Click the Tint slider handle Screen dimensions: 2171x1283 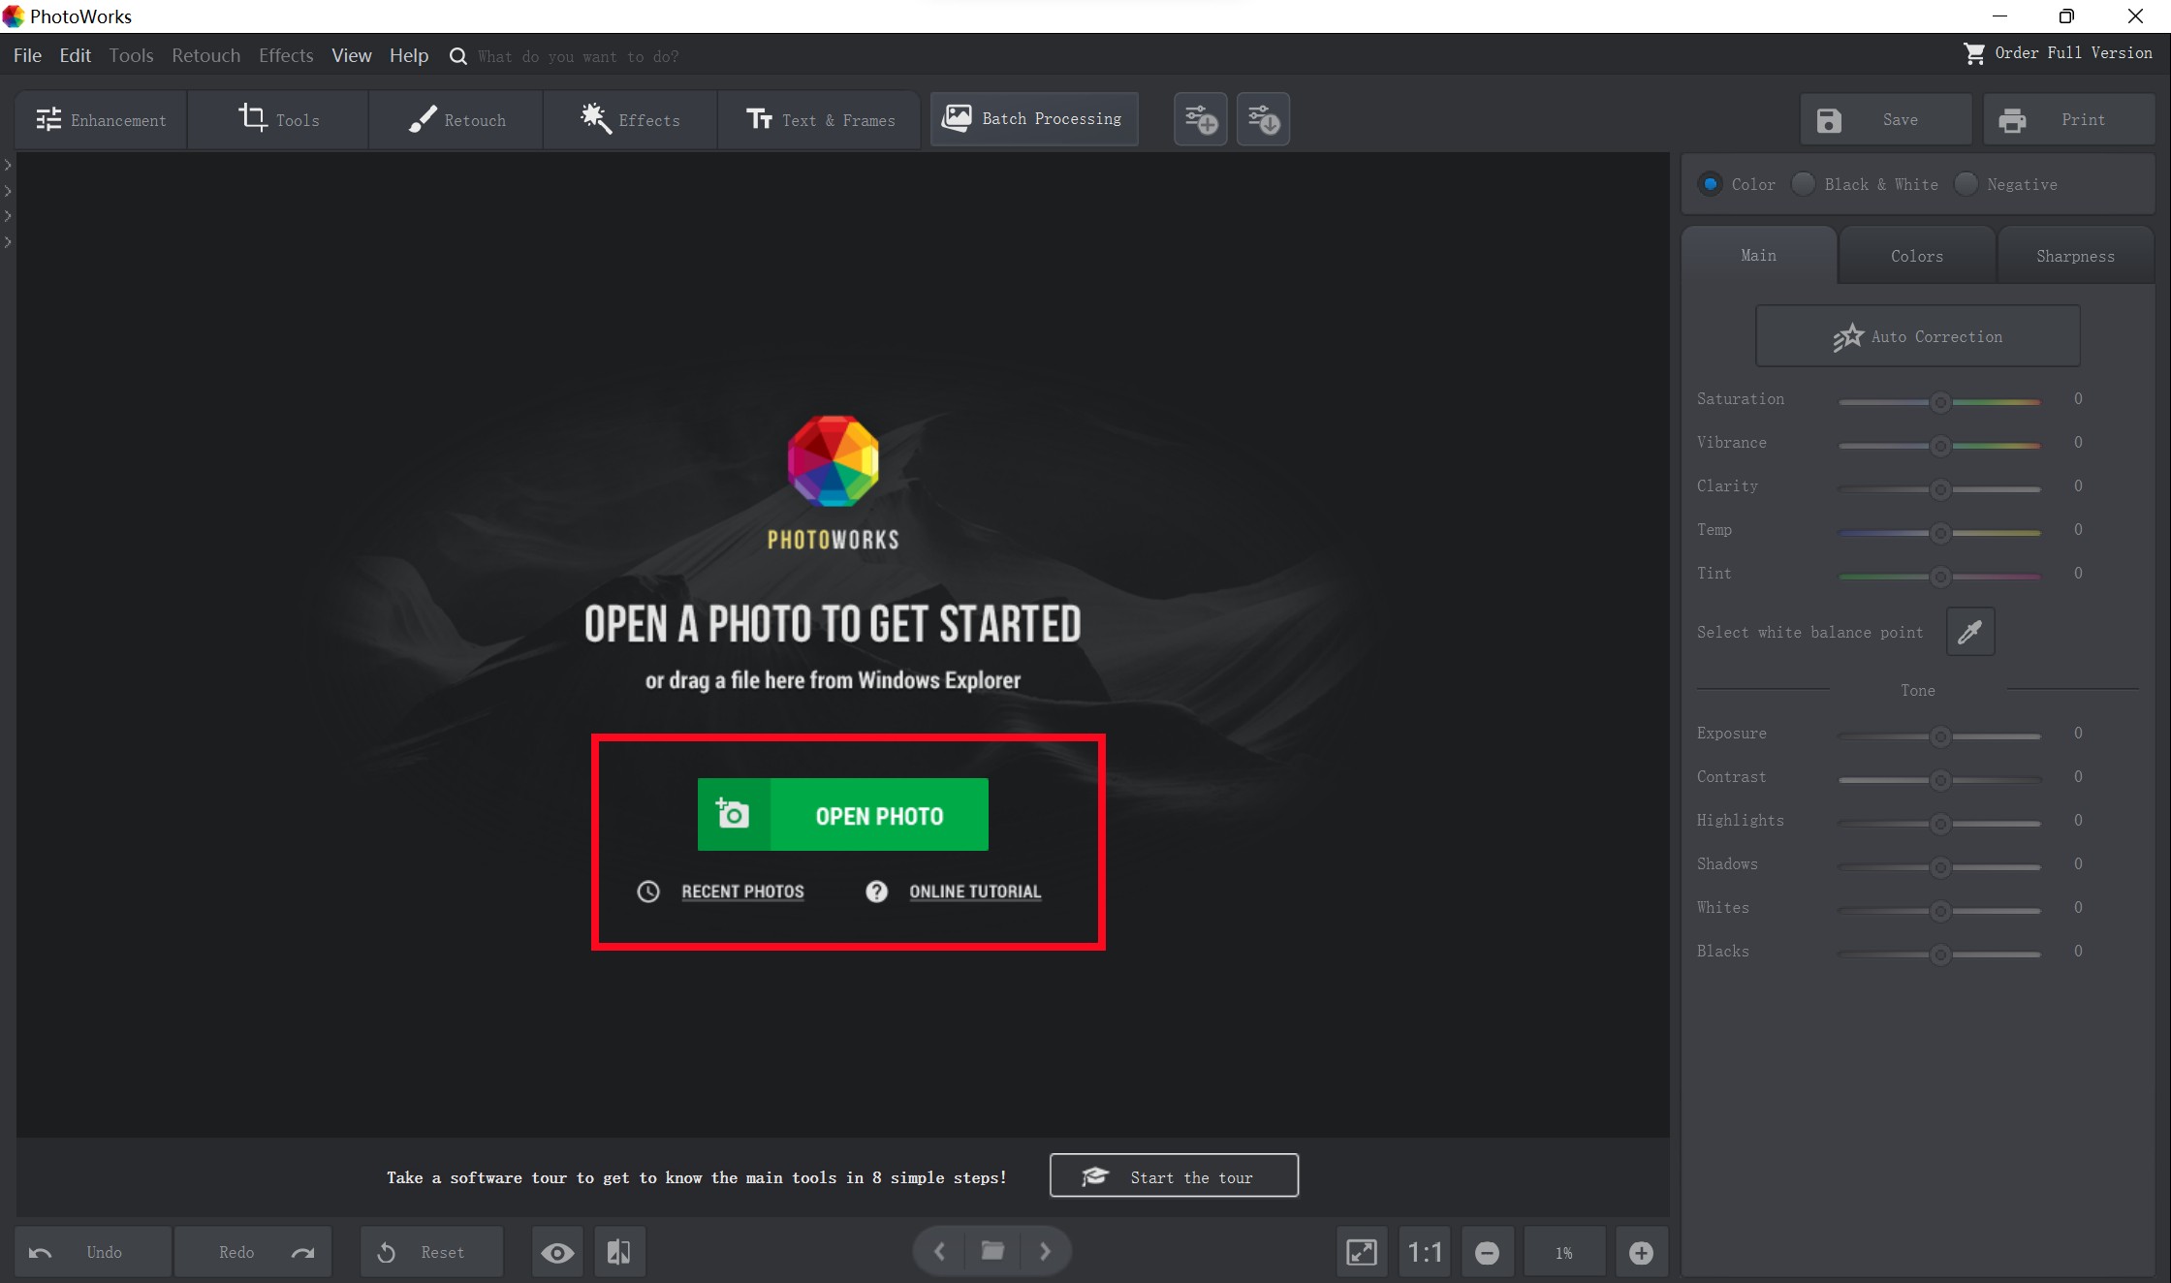pos(1940,577)
